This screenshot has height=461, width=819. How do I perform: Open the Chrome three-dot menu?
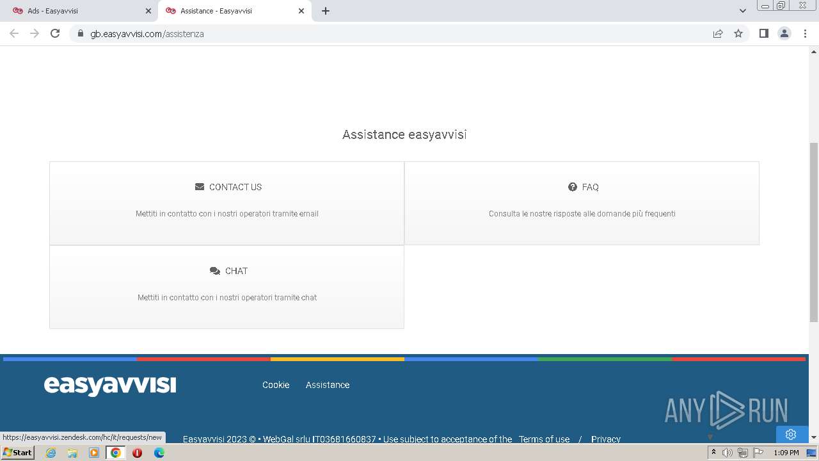pyautogui.click(x=805, y=33)
